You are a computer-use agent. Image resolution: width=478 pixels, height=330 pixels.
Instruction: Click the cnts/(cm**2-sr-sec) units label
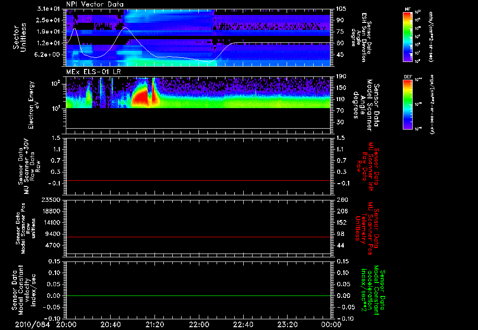(x=431, y=36)
